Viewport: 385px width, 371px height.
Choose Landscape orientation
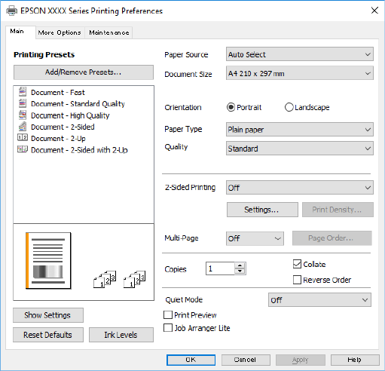pos(289,107)
